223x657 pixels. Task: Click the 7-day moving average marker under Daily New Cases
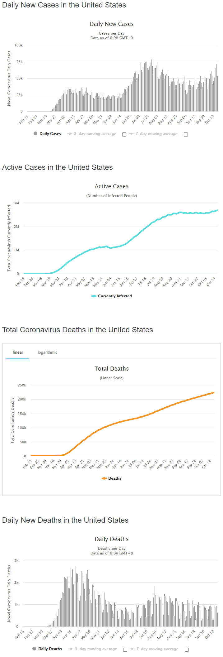click(x=132, y=134)
